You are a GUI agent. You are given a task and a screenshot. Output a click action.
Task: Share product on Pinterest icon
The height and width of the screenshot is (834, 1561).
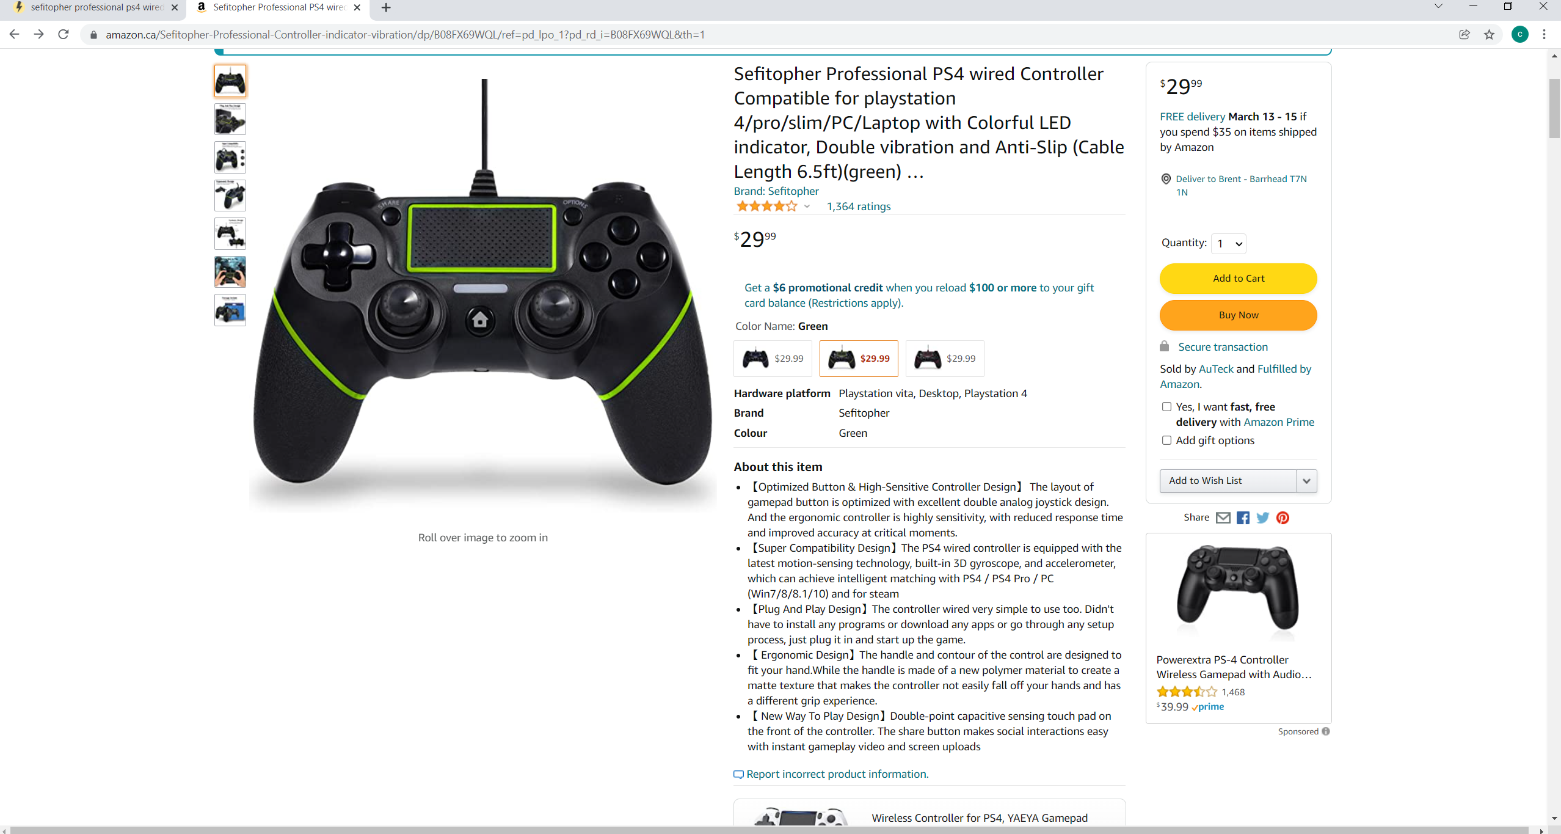point(1283,518)
